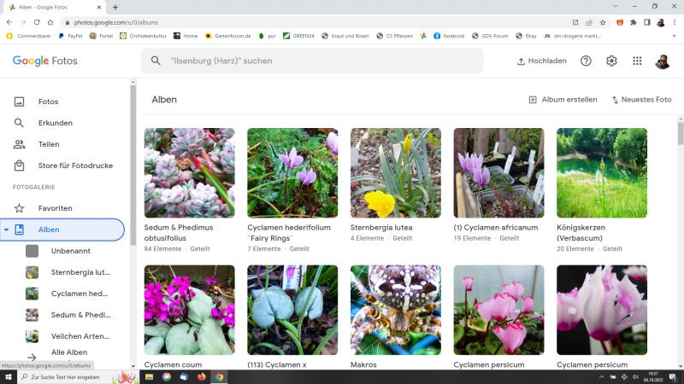Open the Unbenannt album entry
The image size is (684, 384).
(70, 251)
